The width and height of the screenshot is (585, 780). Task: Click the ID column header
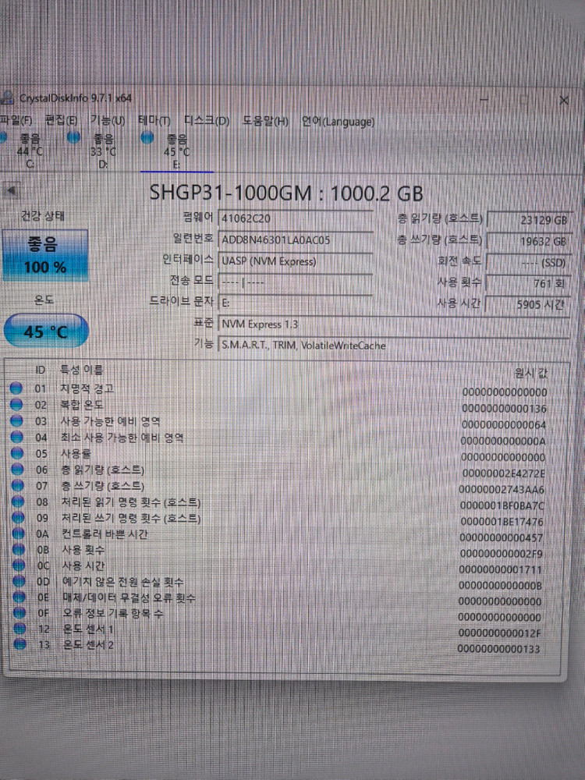tap(41, 370)
